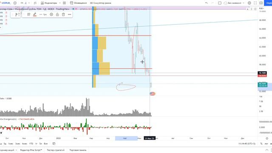Open the Редактор Pine Script tab
This screenshot has height=153, width=272.
31,150
